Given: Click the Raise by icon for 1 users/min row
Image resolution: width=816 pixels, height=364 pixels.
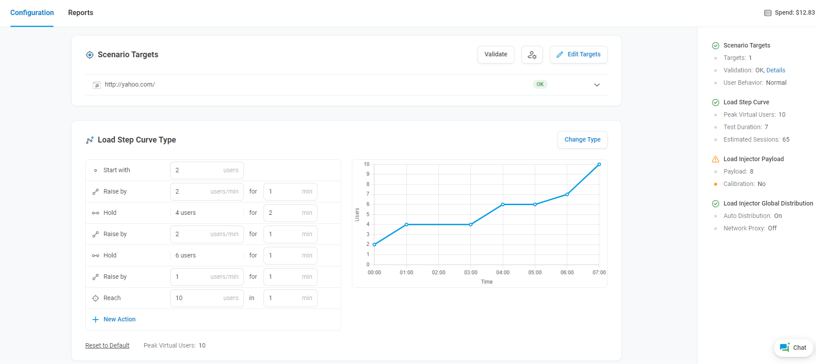Looking at the screenshot, I should (96, 277).
